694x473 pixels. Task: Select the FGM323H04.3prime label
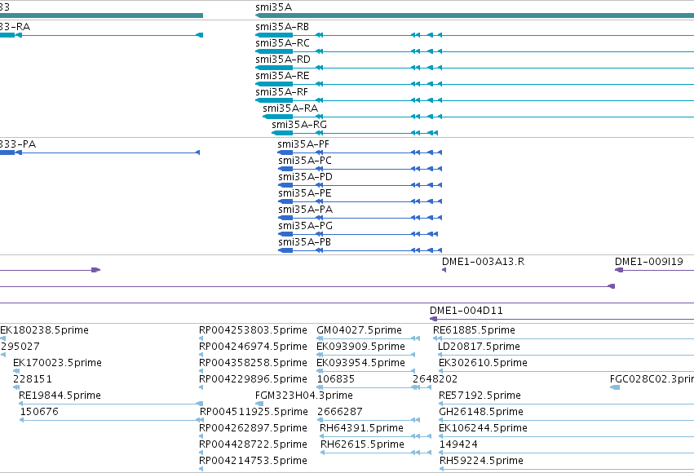tap(304, 396)
